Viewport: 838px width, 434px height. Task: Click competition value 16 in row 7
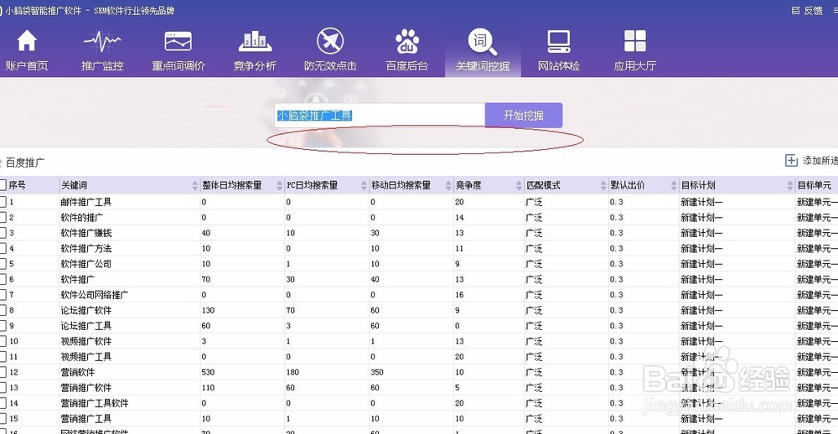tap(459, 295)
